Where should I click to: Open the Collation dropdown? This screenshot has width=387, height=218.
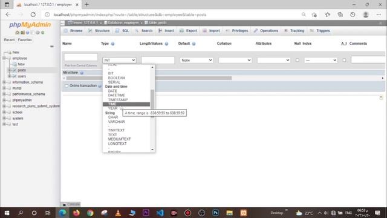click(235, 61)
